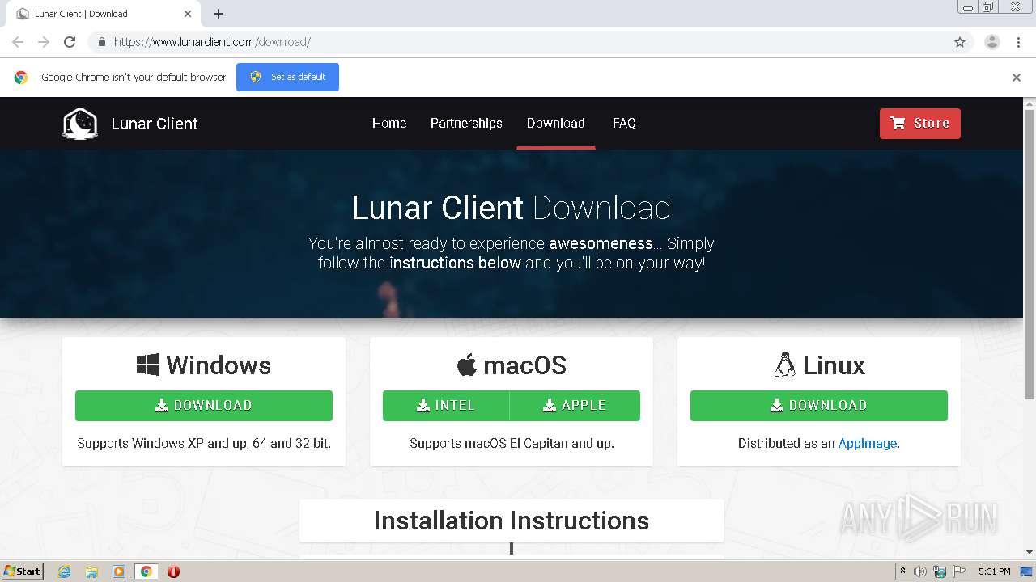
Task: Click the Windows Download button
Action: (204, 406)
